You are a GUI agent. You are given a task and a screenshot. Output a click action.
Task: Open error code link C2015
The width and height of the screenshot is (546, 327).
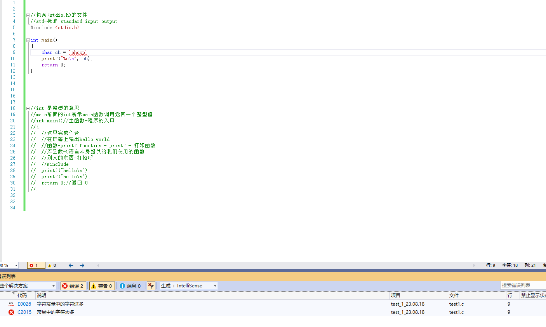(24, 312)
